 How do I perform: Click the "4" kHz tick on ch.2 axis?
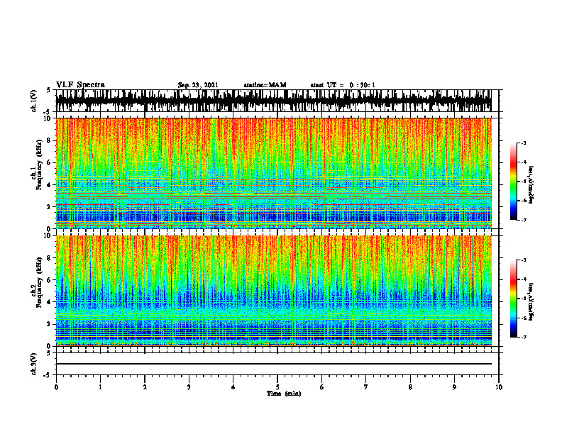49,302
